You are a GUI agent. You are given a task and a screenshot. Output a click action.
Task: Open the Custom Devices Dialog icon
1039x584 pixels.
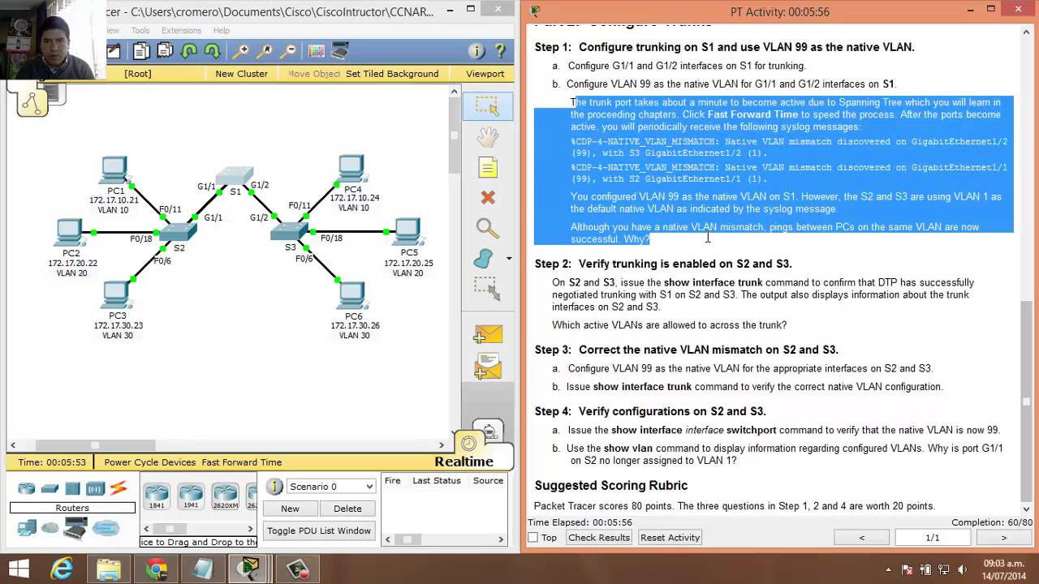(x=340, y=51)
